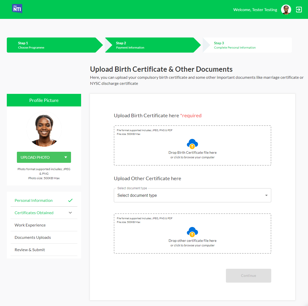Image resolution: width=308 pixels, height=306 pixels.
Task: Click the logout icon in header
Action: (x=299, y=10)
